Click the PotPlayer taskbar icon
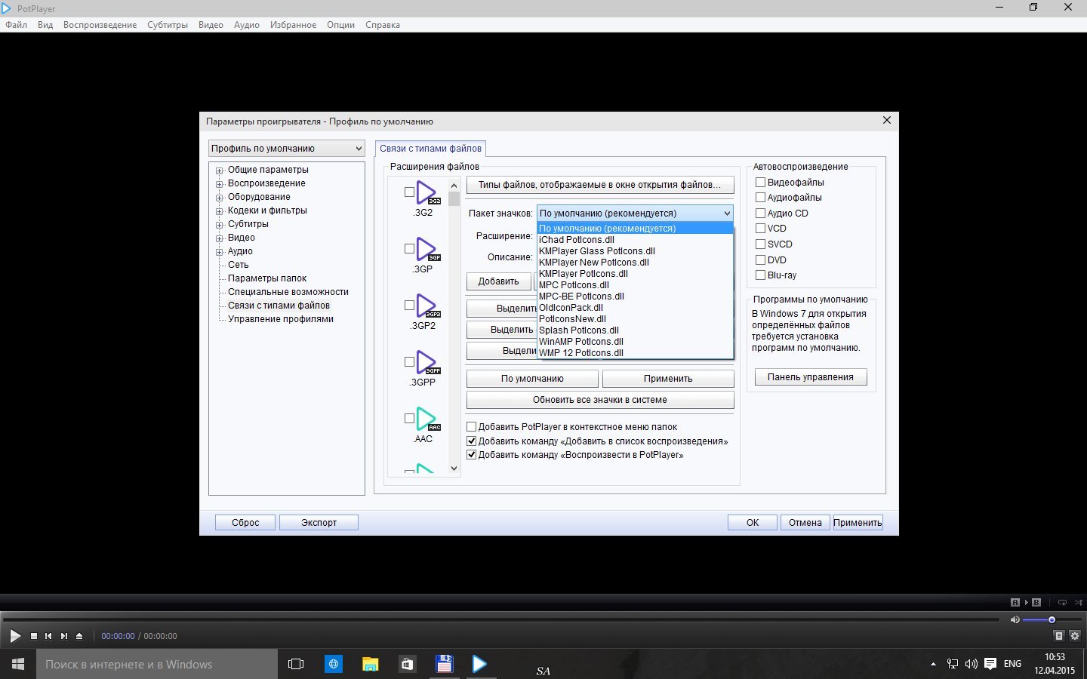This screenshot has width=1087, height=679. click(x=479, y=664)
